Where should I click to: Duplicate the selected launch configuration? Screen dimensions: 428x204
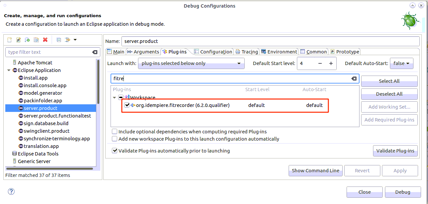click(36, 40)
